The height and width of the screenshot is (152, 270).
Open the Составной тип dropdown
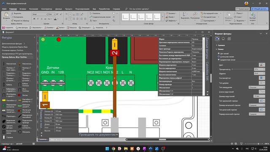tap(262, 78)
